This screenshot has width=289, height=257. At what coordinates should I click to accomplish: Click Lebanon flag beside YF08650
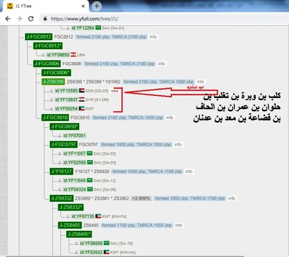(73, 55)
